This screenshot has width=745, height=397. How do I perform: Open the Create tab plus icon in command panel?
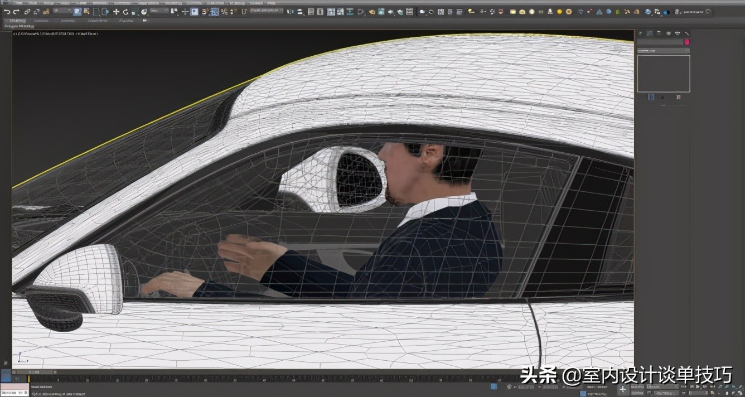(x=640, y=33)
